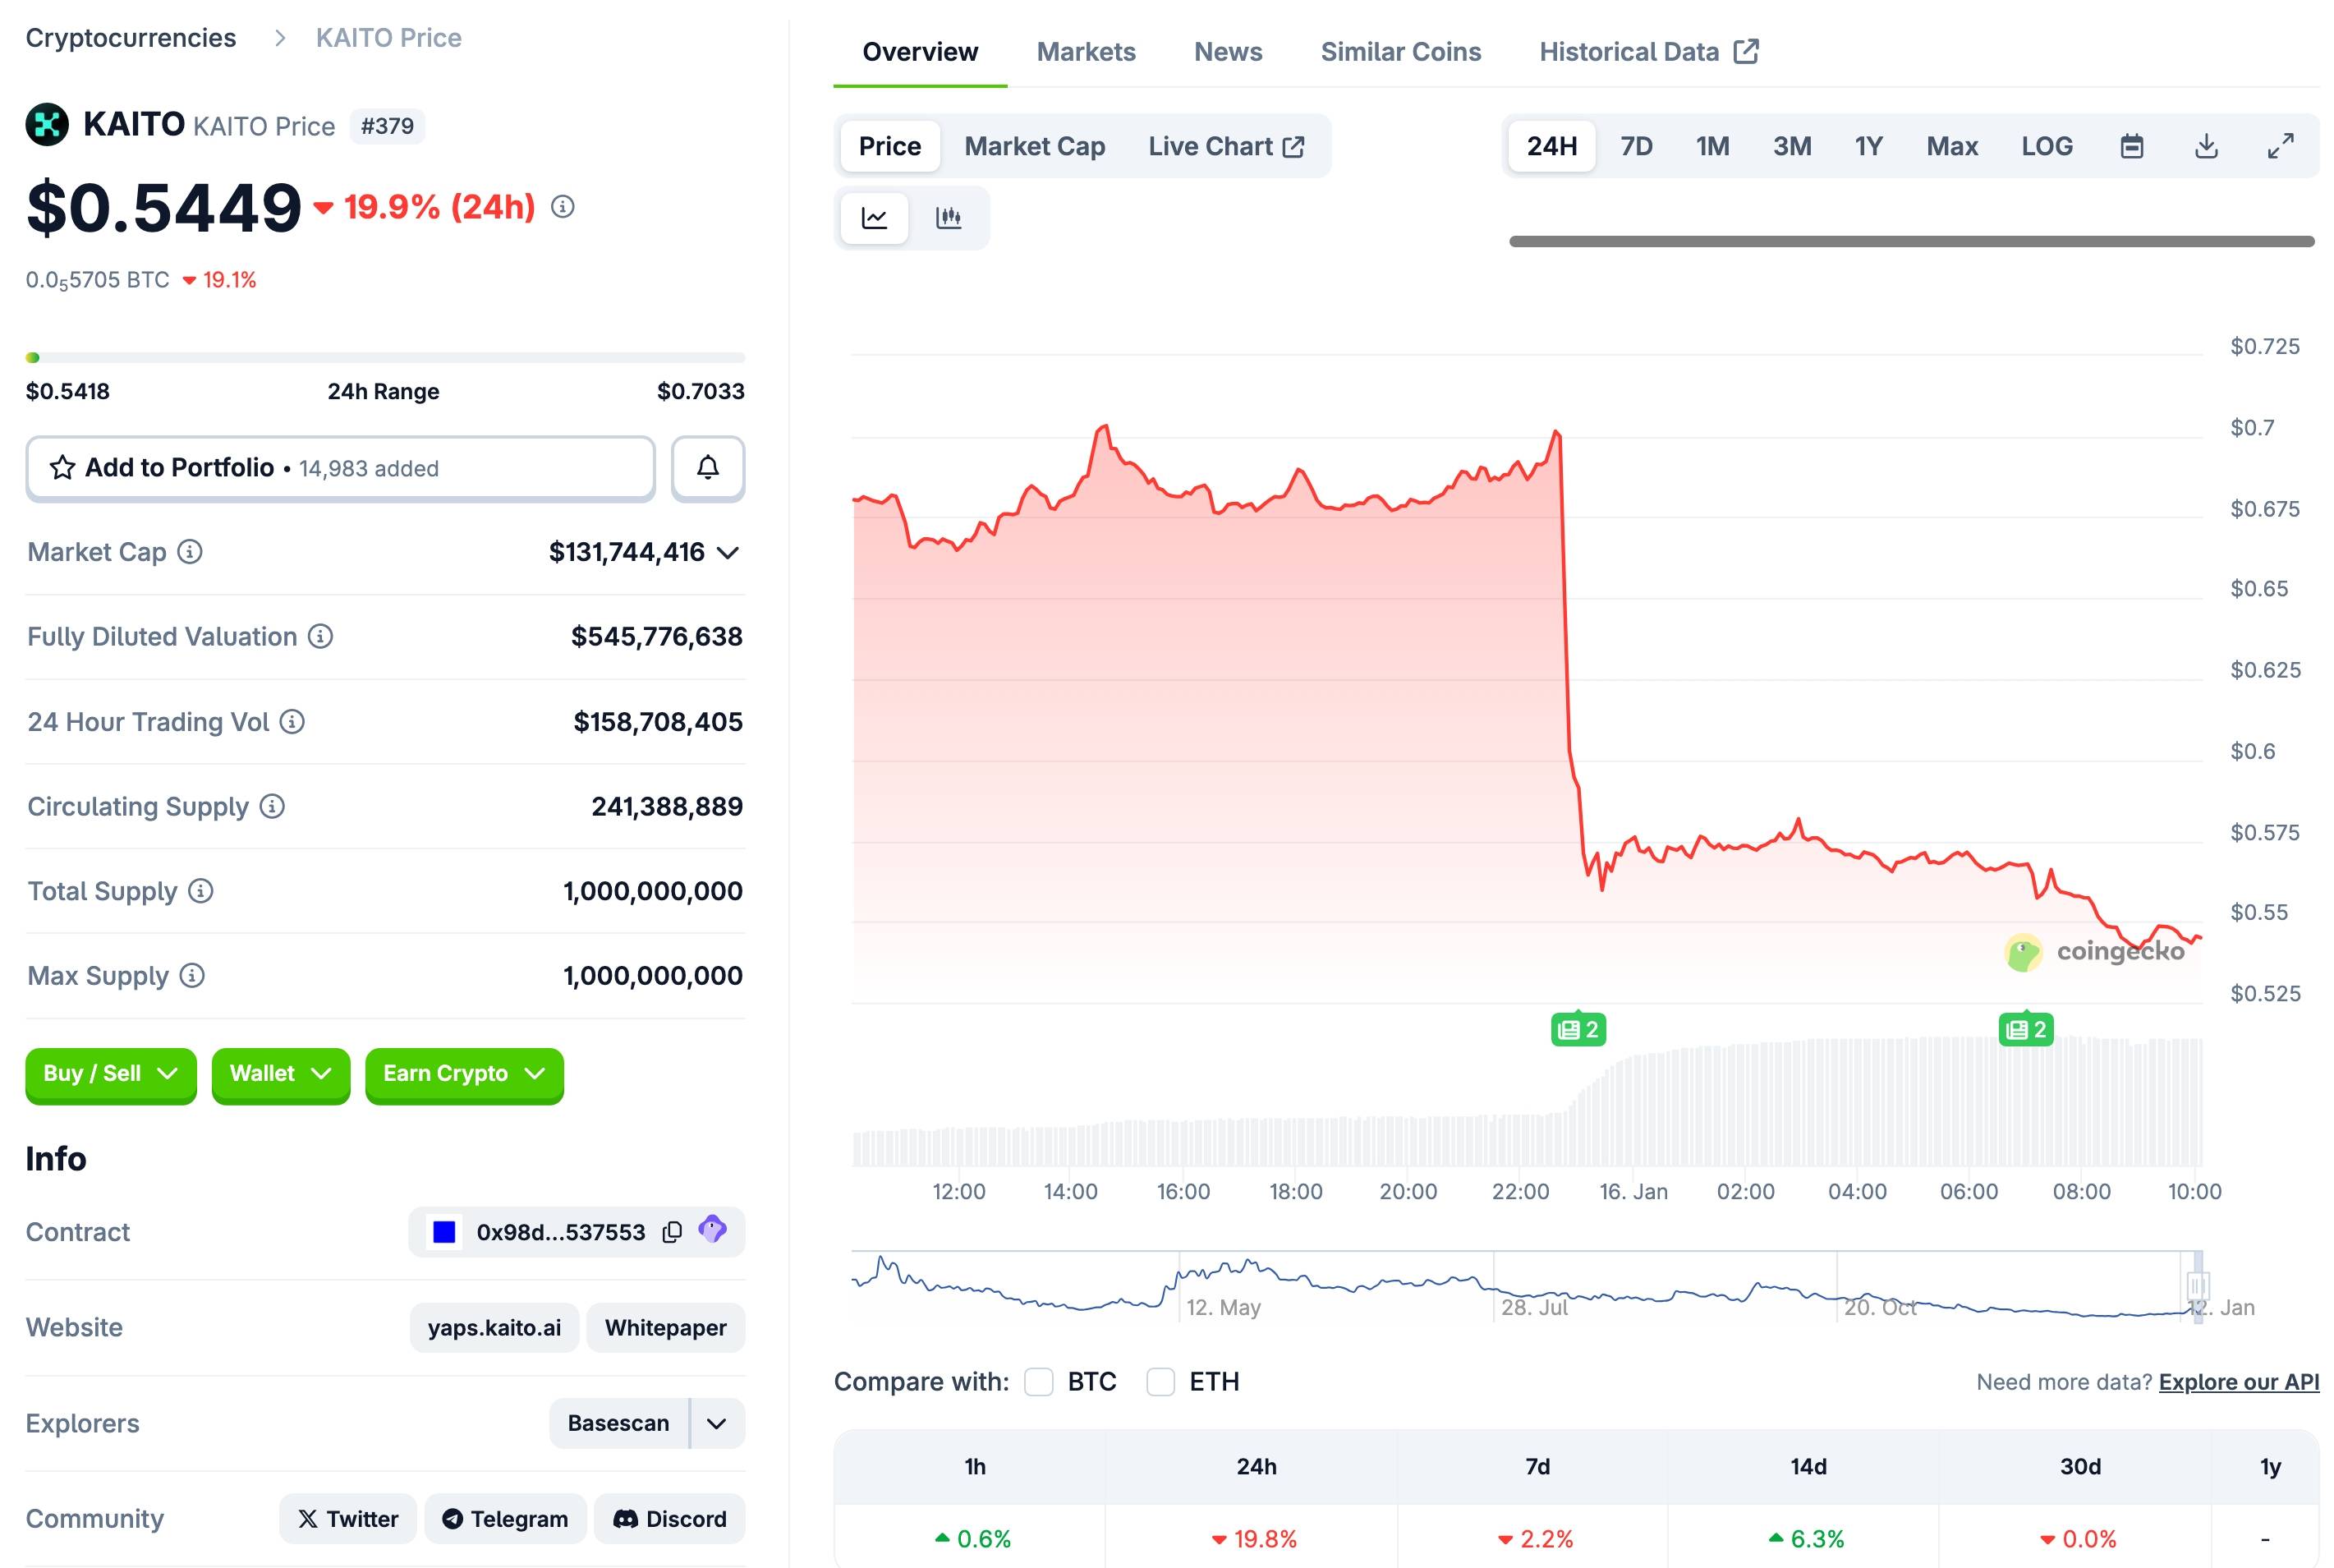This screenshot has width=2334, height=1568.
Task: Select the 7D time range tab
Action: 1636,147
